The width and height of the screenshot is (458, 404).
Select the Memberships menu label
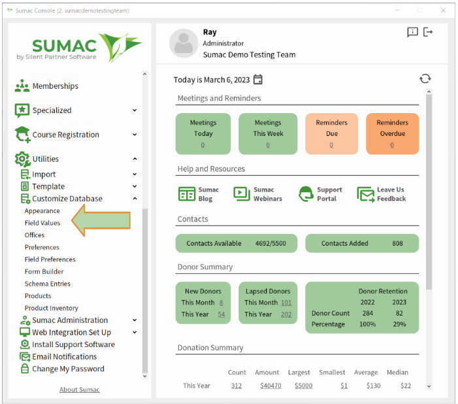56,86
